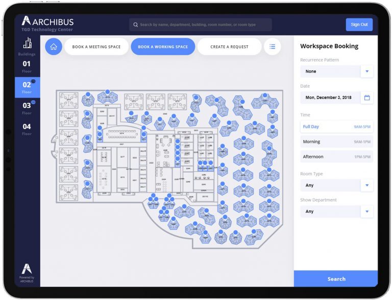Screen dimensions: 392x300
Task: Click the ARCHIBUS logo in header
Action: [x=47, y=22]
